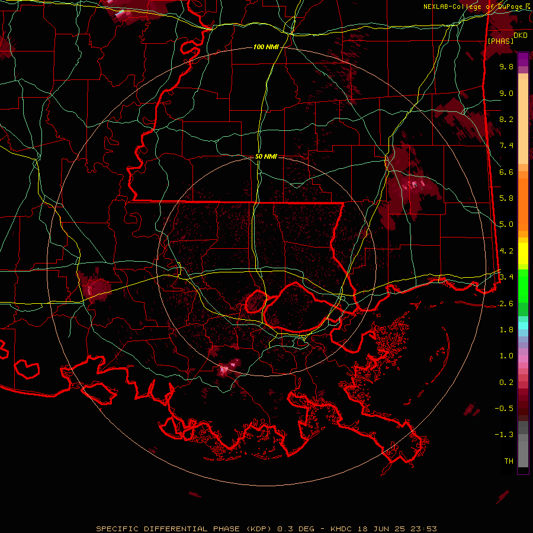533x533 pixels.
Task: Pick the purple top band of color scale
Action: point(523,59)
